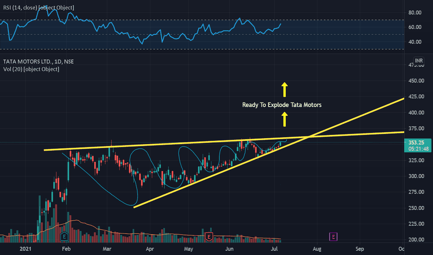Click the May label on time axis

tap(189, 249)
